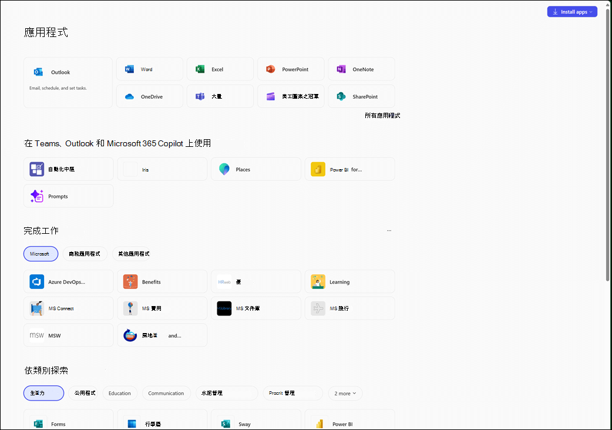Open the MS 文件庫 library icon
Image resolution: width=612 pixels, height=430 pixels.
click(x=224, y=308)
